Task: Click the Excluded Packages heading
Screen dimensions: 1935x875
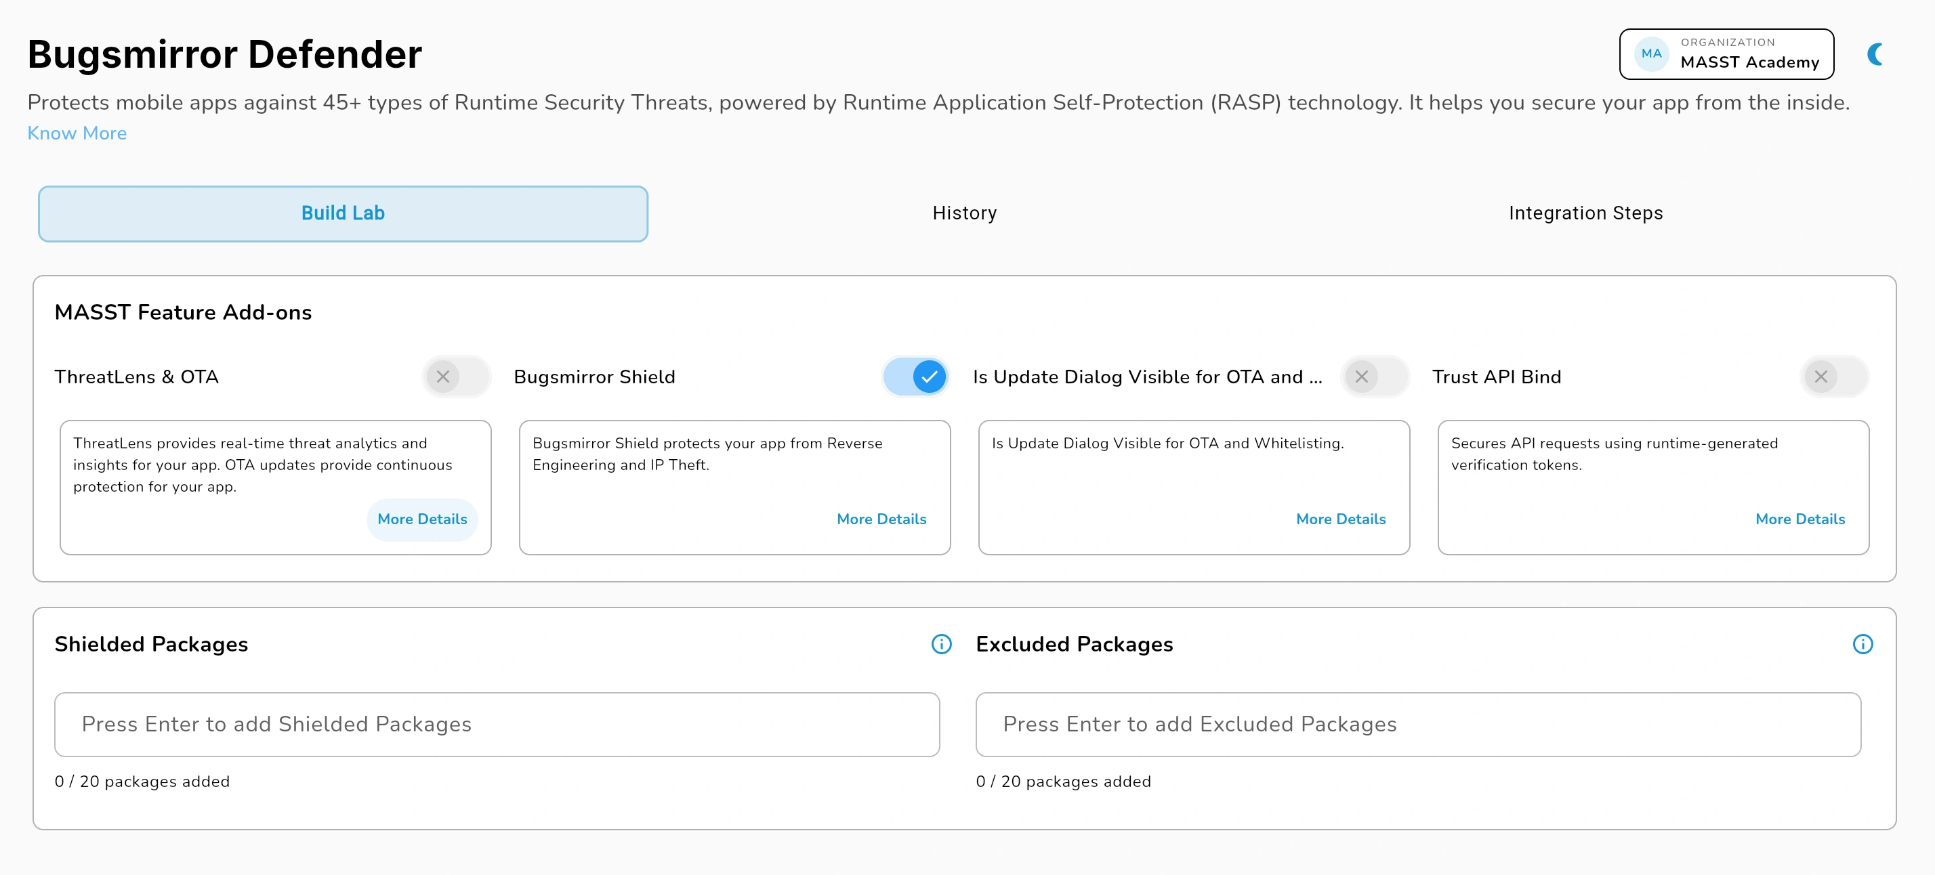Action: pos(1074,645)
